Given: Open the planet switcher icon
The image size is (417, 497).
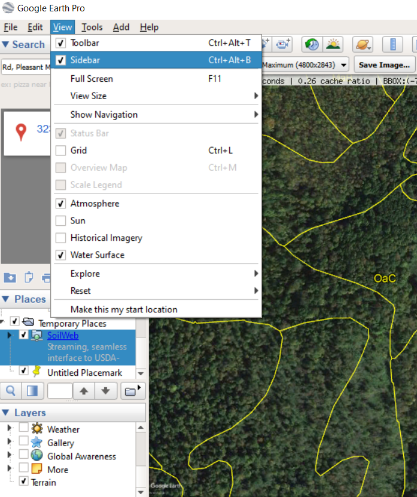Looking at the screenshot, I should click(363, 45).
